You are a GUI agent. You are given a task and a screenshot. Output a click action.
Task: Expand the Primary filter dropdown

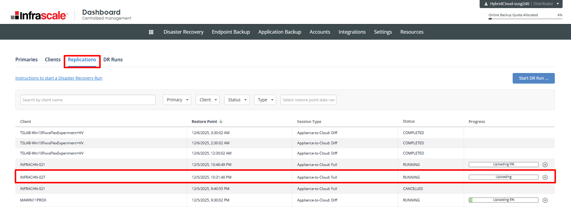click(x=177, y=100)
